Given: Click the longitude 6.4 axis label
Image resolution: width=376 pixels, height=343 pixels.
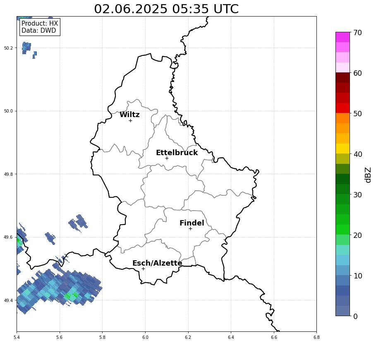Looking at the screenshot, I should click(x=231, y=337).
